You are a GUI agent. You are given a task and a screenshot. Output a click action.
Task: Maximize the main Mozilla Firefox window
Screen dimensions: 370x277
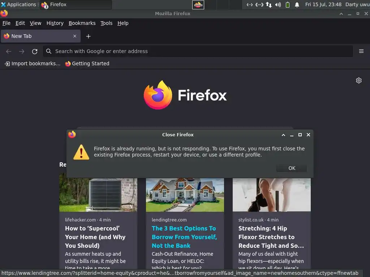click(358, 14)
